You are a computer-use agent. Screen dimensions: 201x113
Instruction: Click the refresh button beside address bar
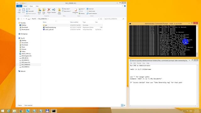click(x=101, y=19)
